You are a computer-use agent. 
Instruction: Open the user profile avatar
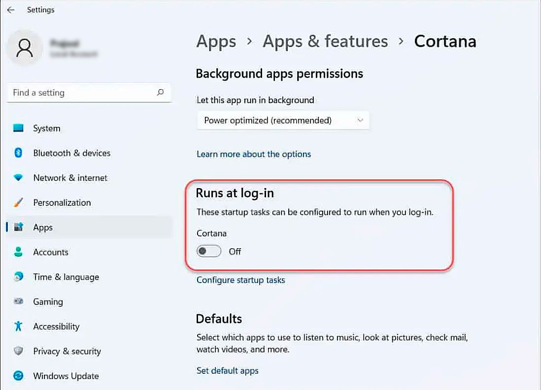[25, 48]
